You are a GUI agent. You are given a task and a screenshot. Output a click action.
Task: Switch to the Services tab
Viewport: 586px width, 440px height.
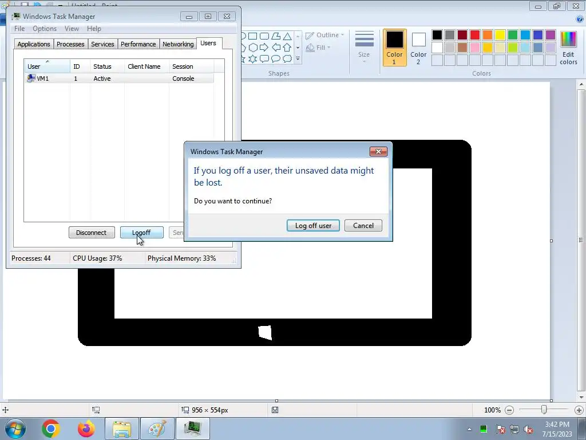(x=102, y=44)
